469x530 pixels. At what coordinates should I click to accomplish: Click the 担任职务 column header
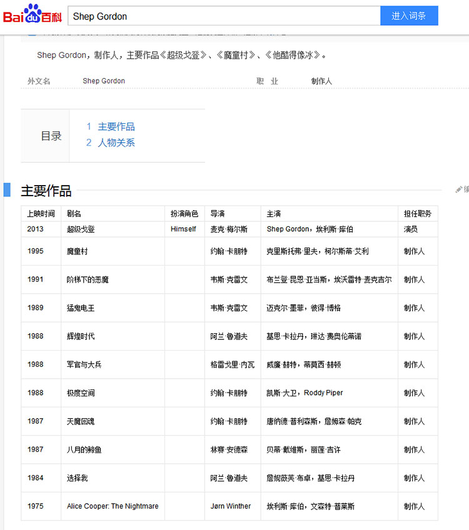(x=418, y=214)
